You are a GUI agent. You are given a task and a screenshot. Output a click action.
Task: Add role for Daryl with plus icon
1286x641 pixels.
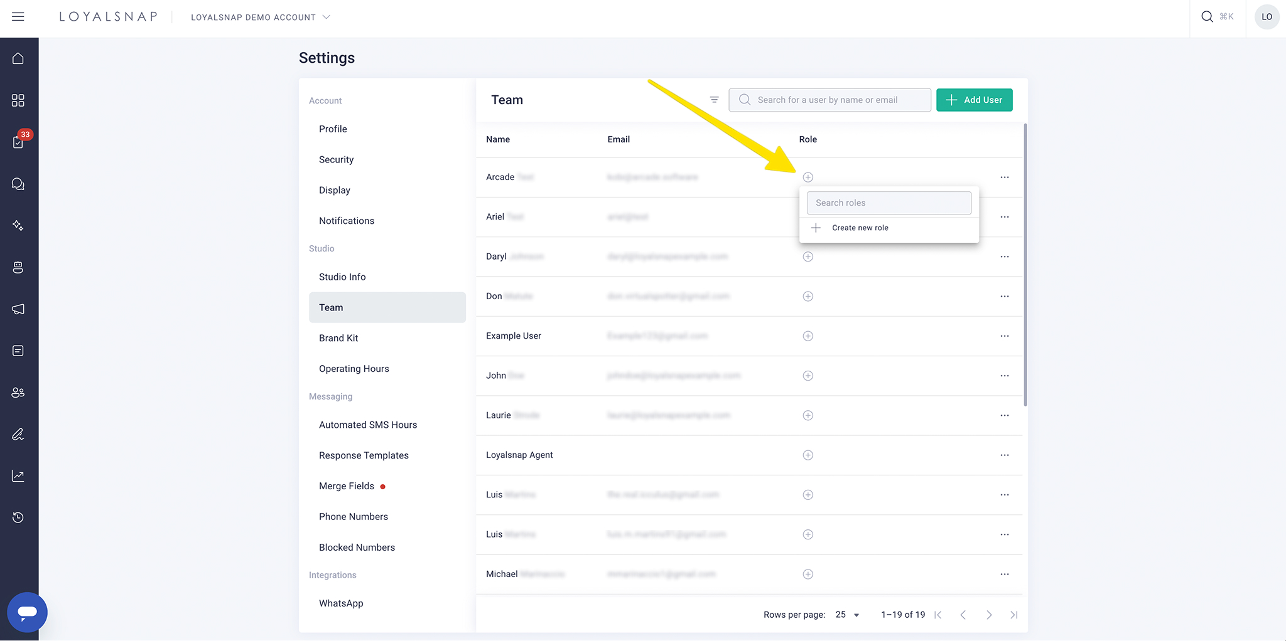[x=808, y=257]
